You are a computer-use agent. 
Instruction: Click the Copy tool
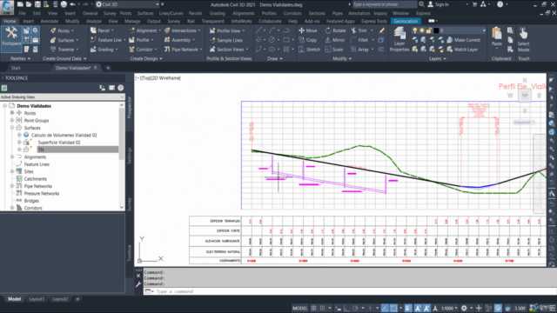[x=307, y=40]
